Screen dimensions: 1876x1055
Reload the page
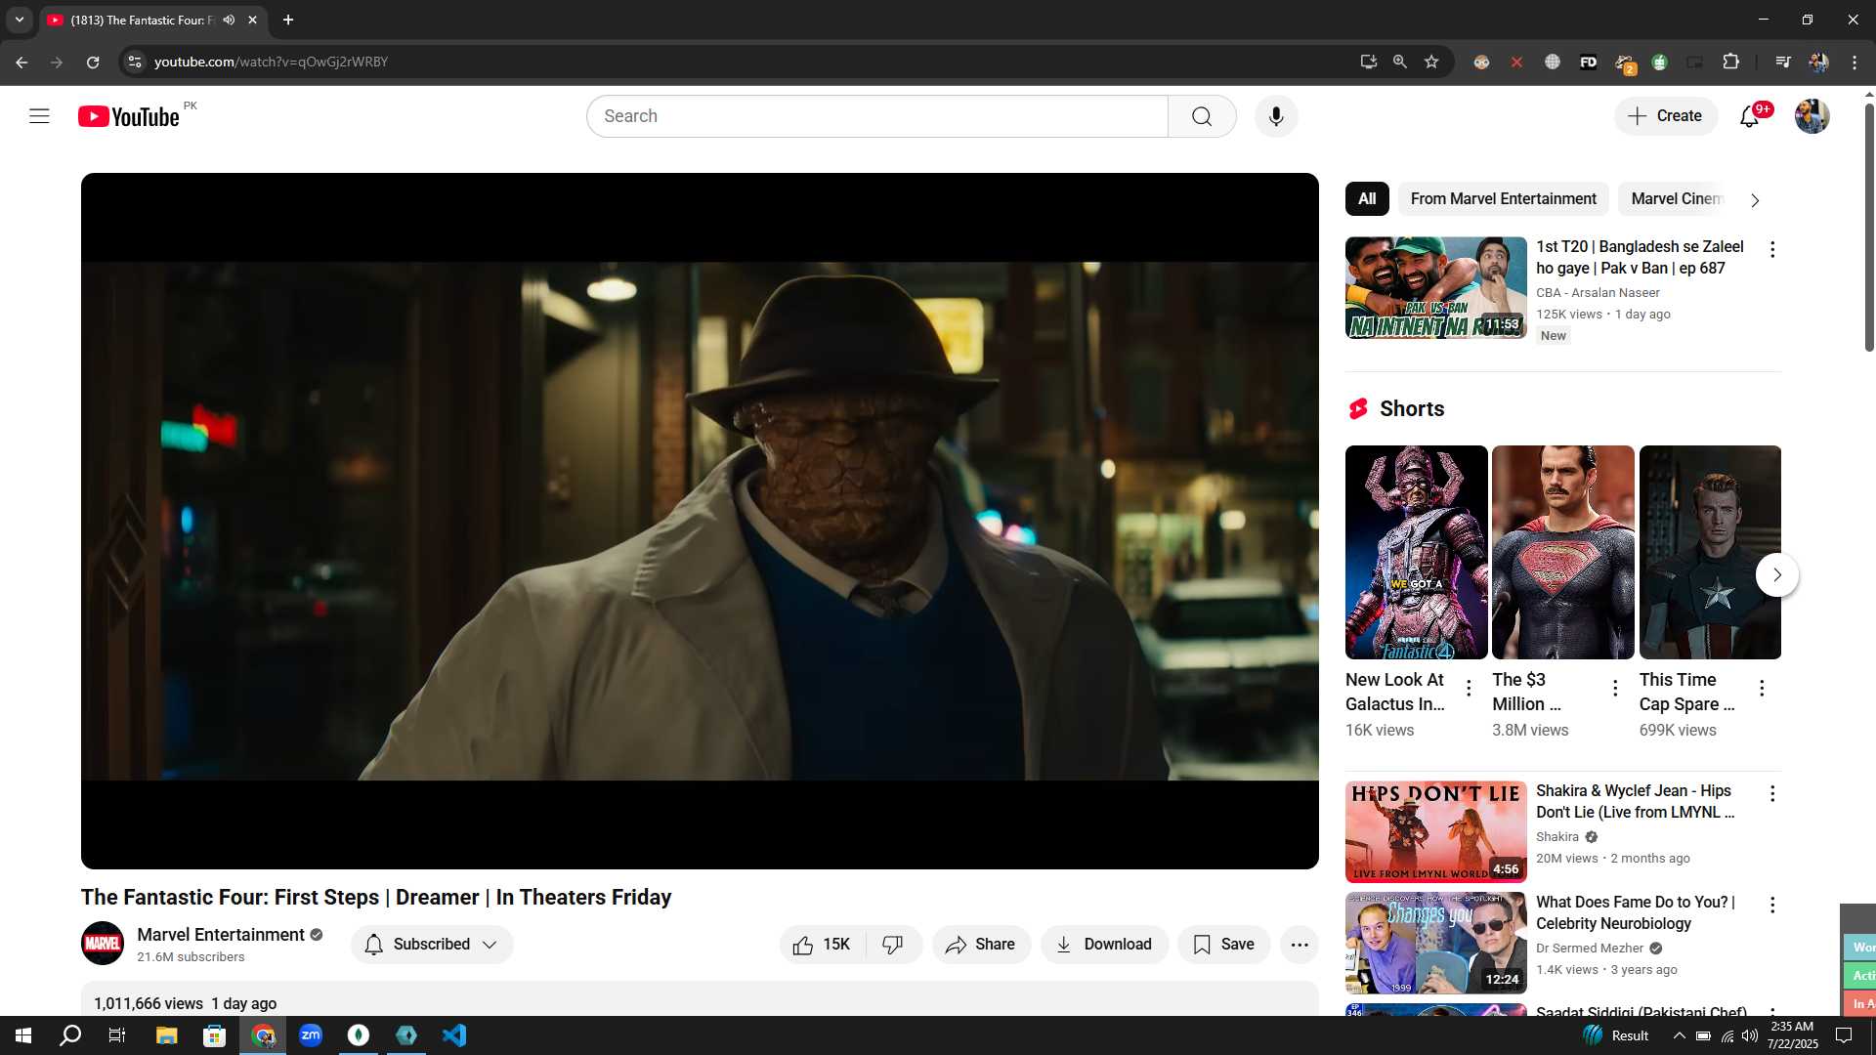(93, 62)
